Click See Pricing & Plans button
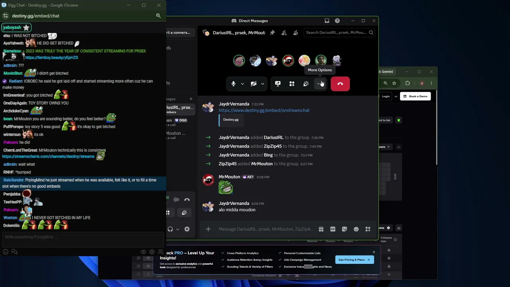 pyautogui.click(x=354, y=260)
